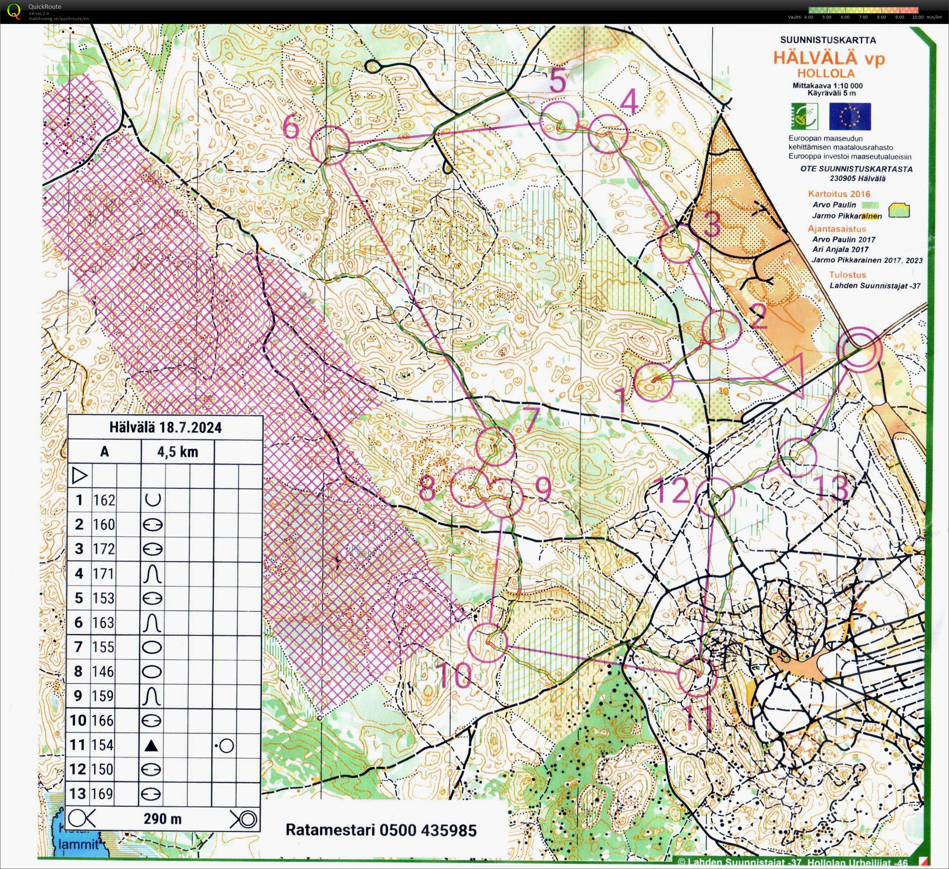Click the Kartoitus 2016 heading

[839, 193]
